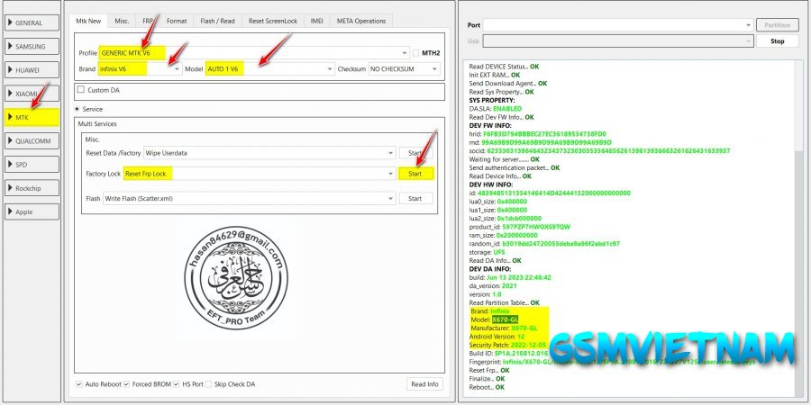
Task: Open the SPD sidebar section
Action: [x=32, y=165]
